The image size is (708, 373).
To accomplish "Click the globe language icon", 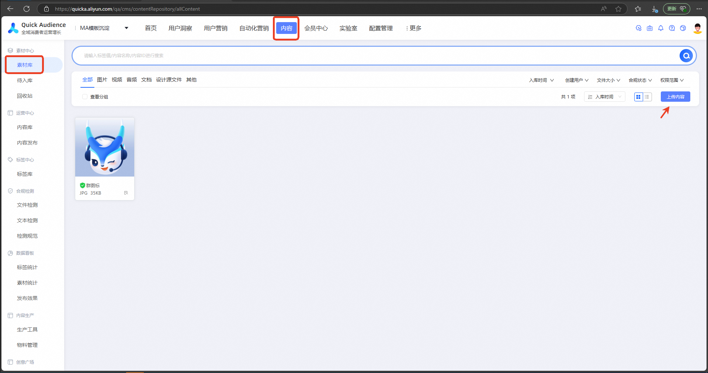I will coord(683,28).
